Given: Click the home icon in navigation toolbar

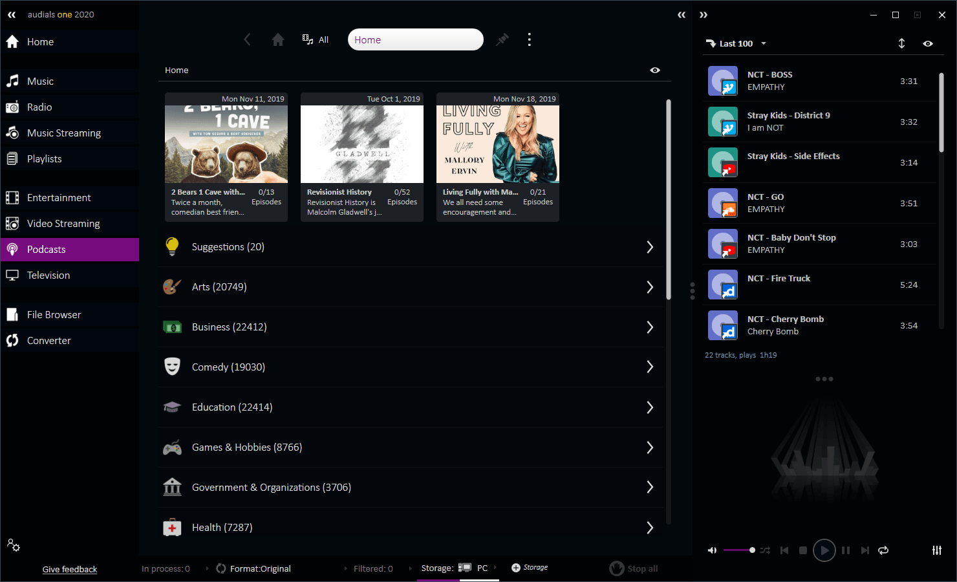Looking at the screenshot, I should click(278, 40).
